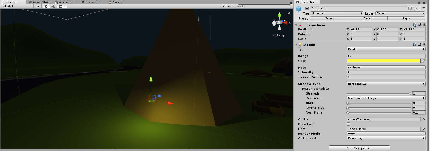
Task: Adjust shadow Bias slider
Action: point(379,103)
